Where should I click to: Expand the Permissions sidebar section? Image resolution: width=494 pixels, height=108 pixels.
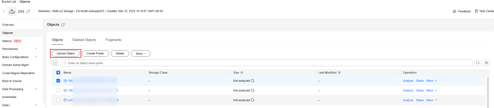(36, 49)
